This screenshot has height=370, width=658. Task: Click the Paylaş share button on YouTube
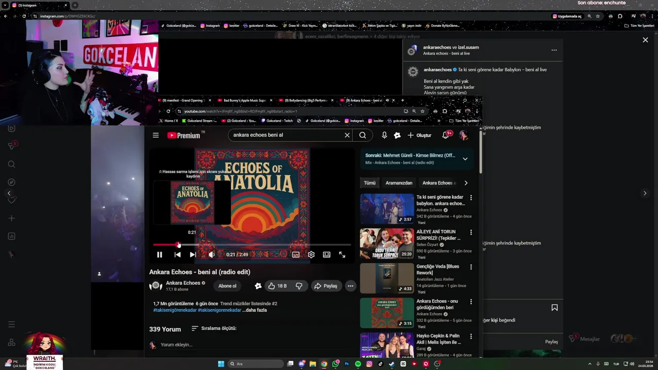325,286
